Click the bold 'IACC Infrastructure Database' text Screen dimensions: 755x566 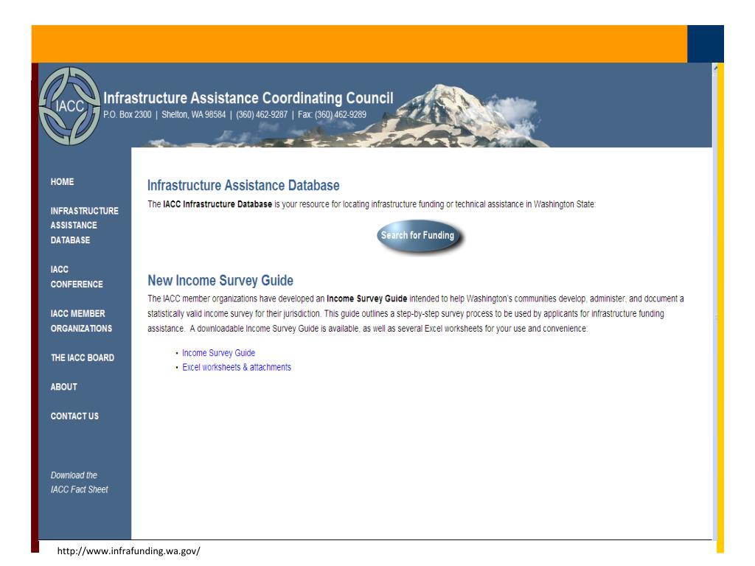coord(218,204)
